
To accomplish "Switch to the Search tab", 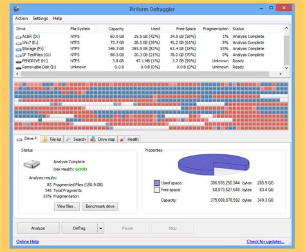I will pyautogui.click(x=76, y=139).
